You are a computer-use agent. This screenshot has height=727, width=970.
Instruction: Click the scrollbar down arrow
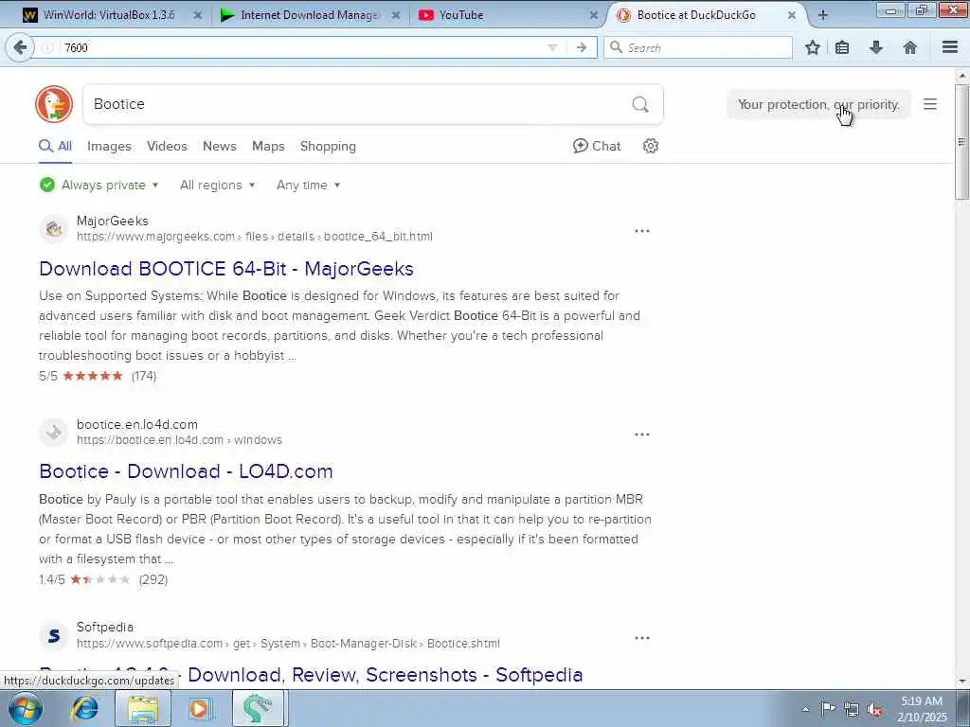coord(961,682)
